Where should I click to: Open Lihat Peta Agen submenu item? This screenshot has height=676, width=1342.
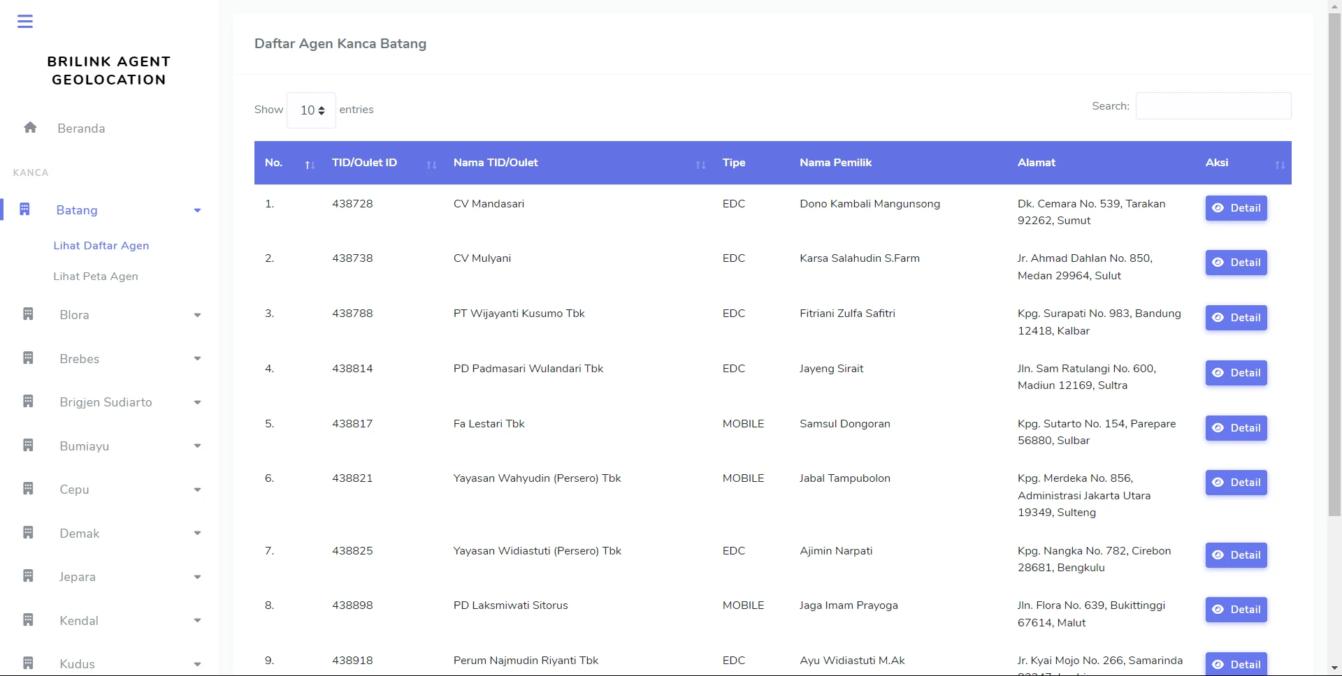[x=96, y=277]
